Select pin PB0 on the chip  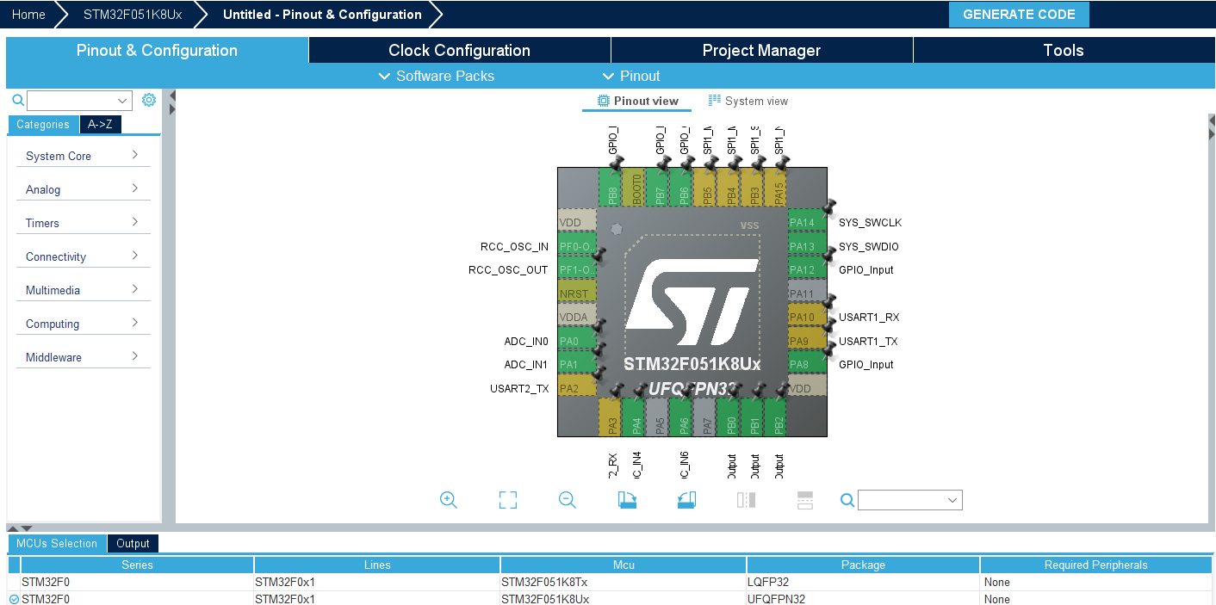pyautogui.click(x=729, y=417)
